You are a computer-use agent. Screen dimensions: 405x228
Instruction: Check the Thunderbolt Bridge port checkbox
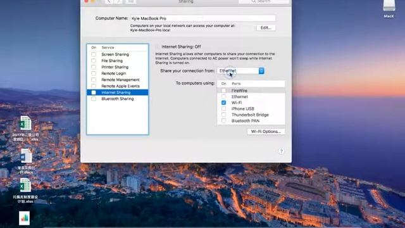click(223, 115)
